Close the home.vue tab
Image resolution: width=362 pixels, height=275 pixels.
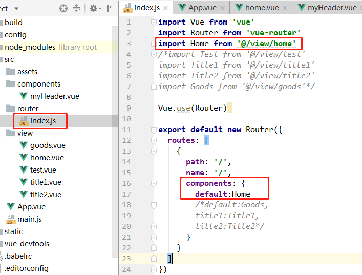tap(285, 8)
